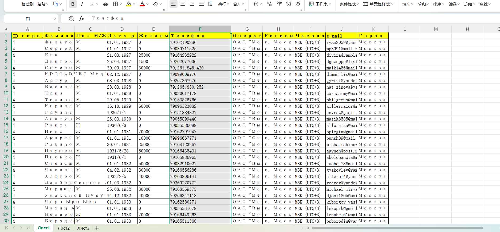The image size is (500, 232).
Task: Apply thousands separator style
Action: tap(279, 4)
